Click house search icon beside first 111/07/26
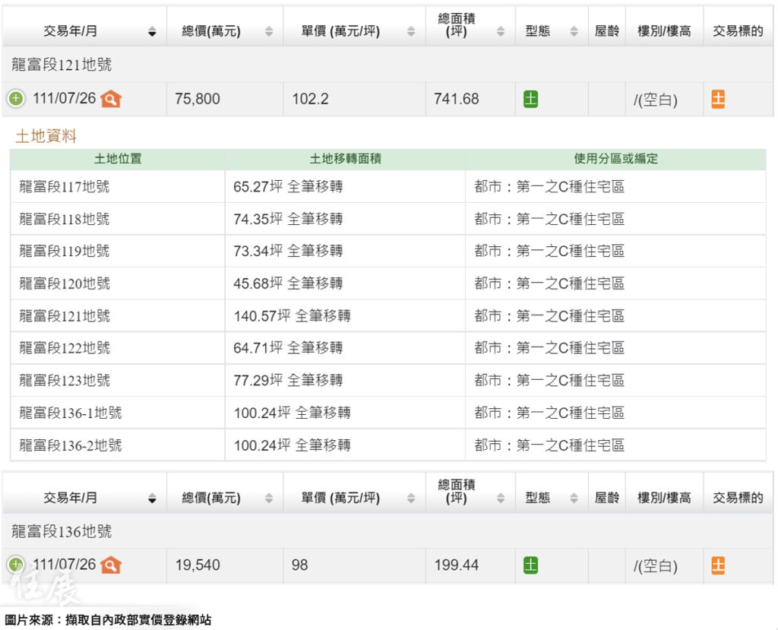Screen dimensions: 778x630 [111, 99]
